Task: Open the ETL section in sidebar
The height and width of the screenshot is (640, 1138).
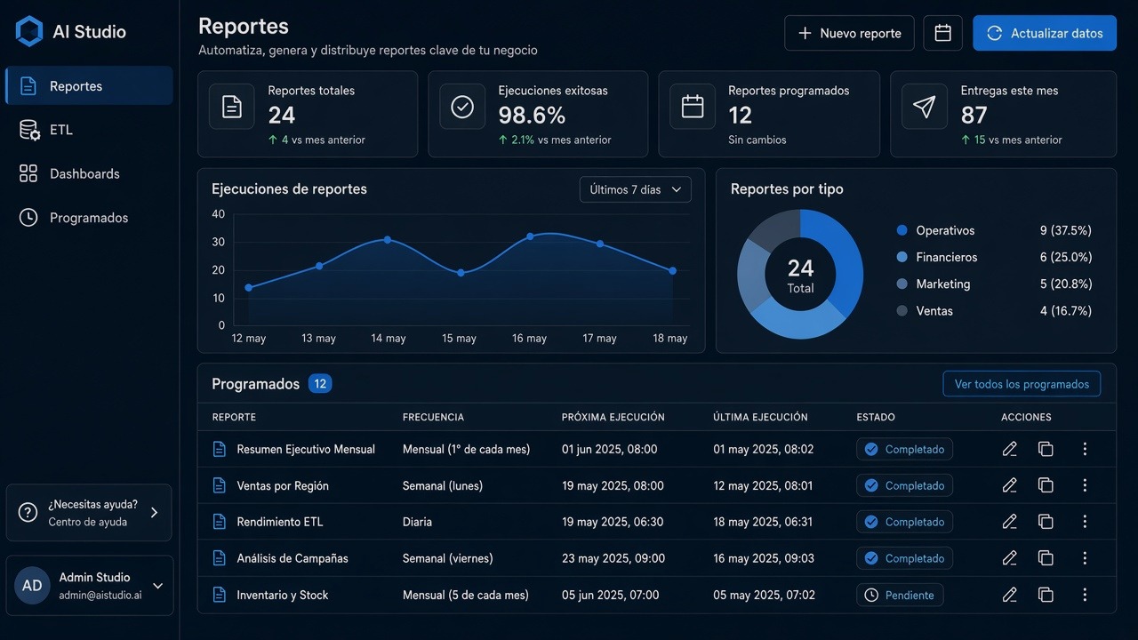Action: coord(89,130)
